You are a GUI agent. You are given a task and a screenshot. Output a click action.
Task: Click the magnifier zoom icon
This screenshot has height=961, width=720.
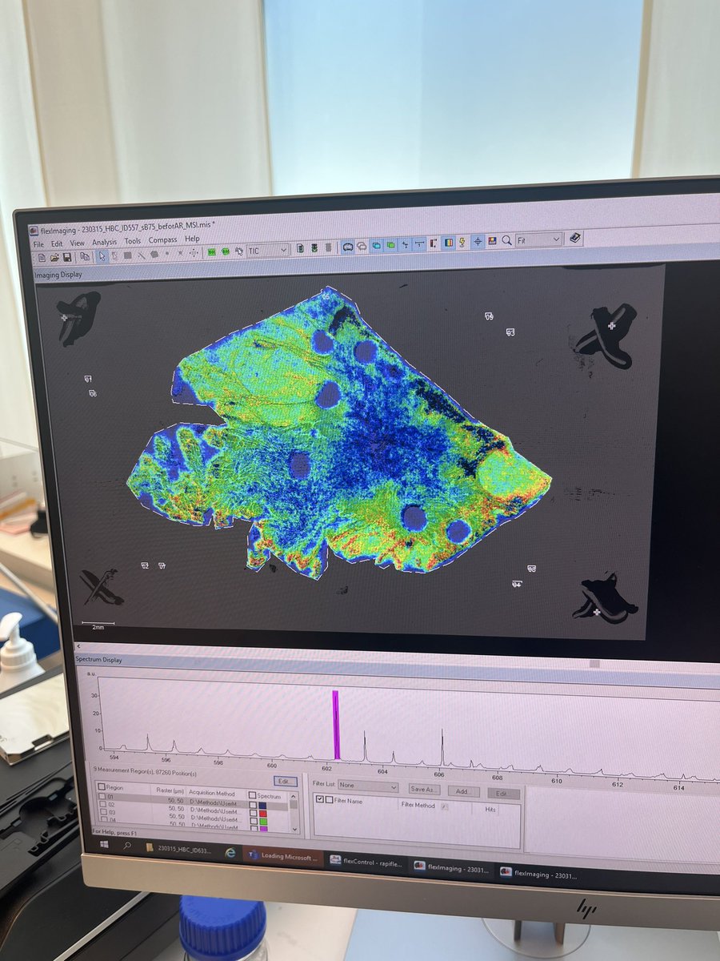506,240
